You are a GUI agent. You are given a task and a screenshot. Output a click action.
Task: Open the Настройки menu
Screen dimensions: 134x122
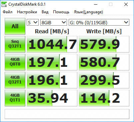pos(27,12)
